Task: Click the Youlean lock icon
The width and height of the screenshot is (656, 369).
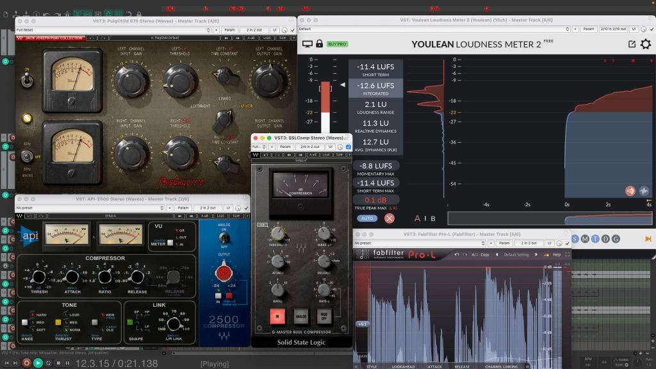Action: (x=318, y=44)
